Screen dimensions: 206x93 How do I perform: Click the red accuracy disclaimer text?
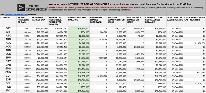[x=91, y=8]
